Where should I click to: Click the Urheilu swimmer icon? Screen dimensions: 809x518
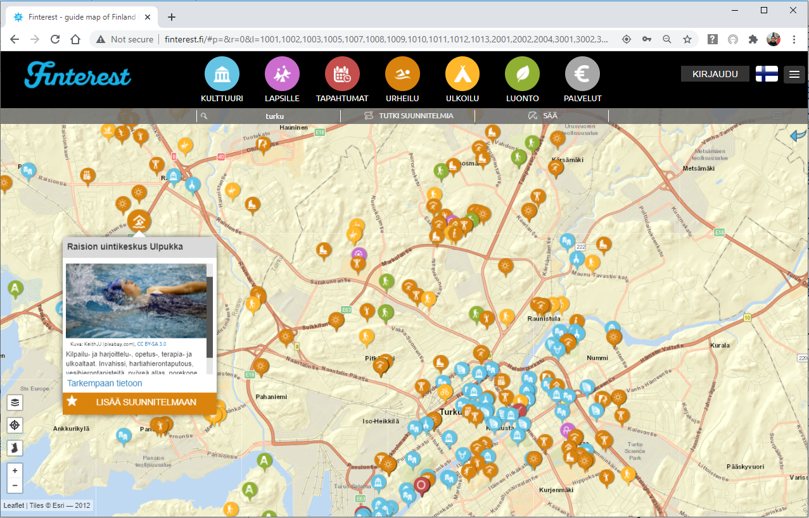(x=402, y=75)
